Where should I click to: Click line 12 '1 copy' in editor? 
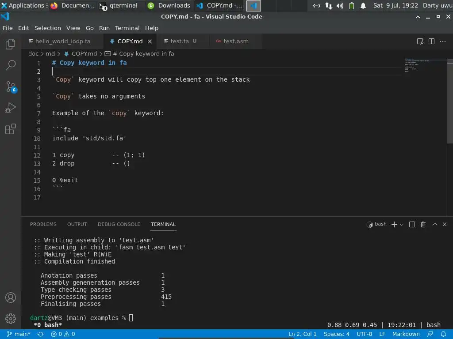(63, 155)
